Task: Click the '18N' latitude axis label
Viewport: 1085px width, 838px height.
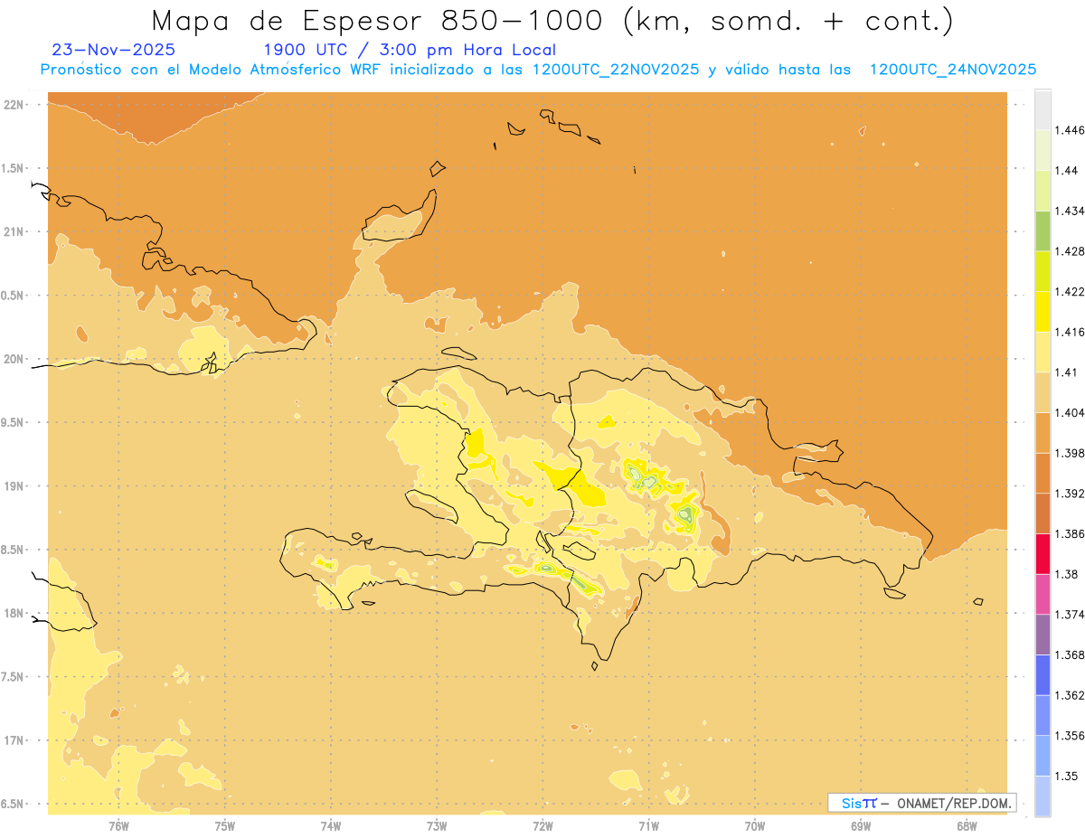Action: click(14, 614)
